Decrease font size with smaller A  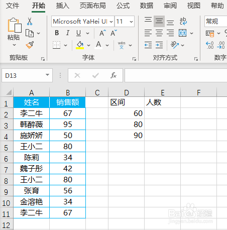point(113,33)
